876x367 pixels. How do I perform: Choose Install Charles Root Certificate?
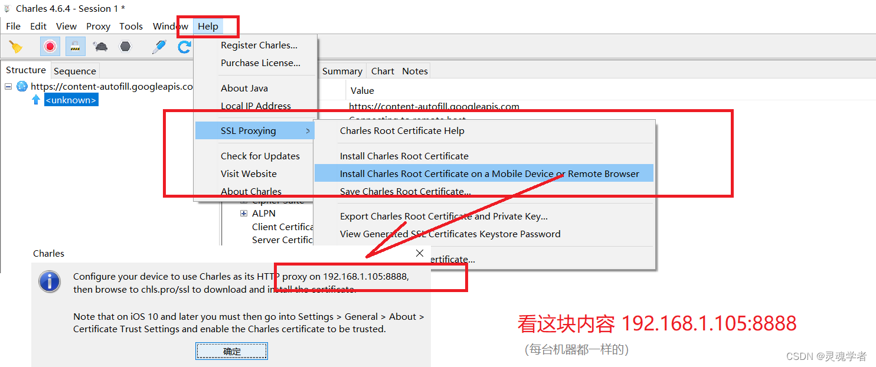point(404,156)
